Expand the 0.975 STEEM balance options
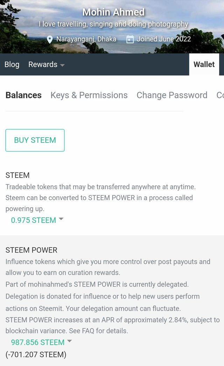The image size is (224, 366). click(34, 220)
